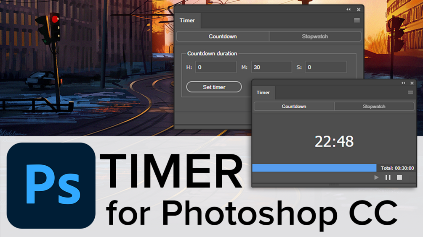This screenshot has height=237, width=423.
Task: Click the Timer panel title tab in front panel
Action: (263, 92)
